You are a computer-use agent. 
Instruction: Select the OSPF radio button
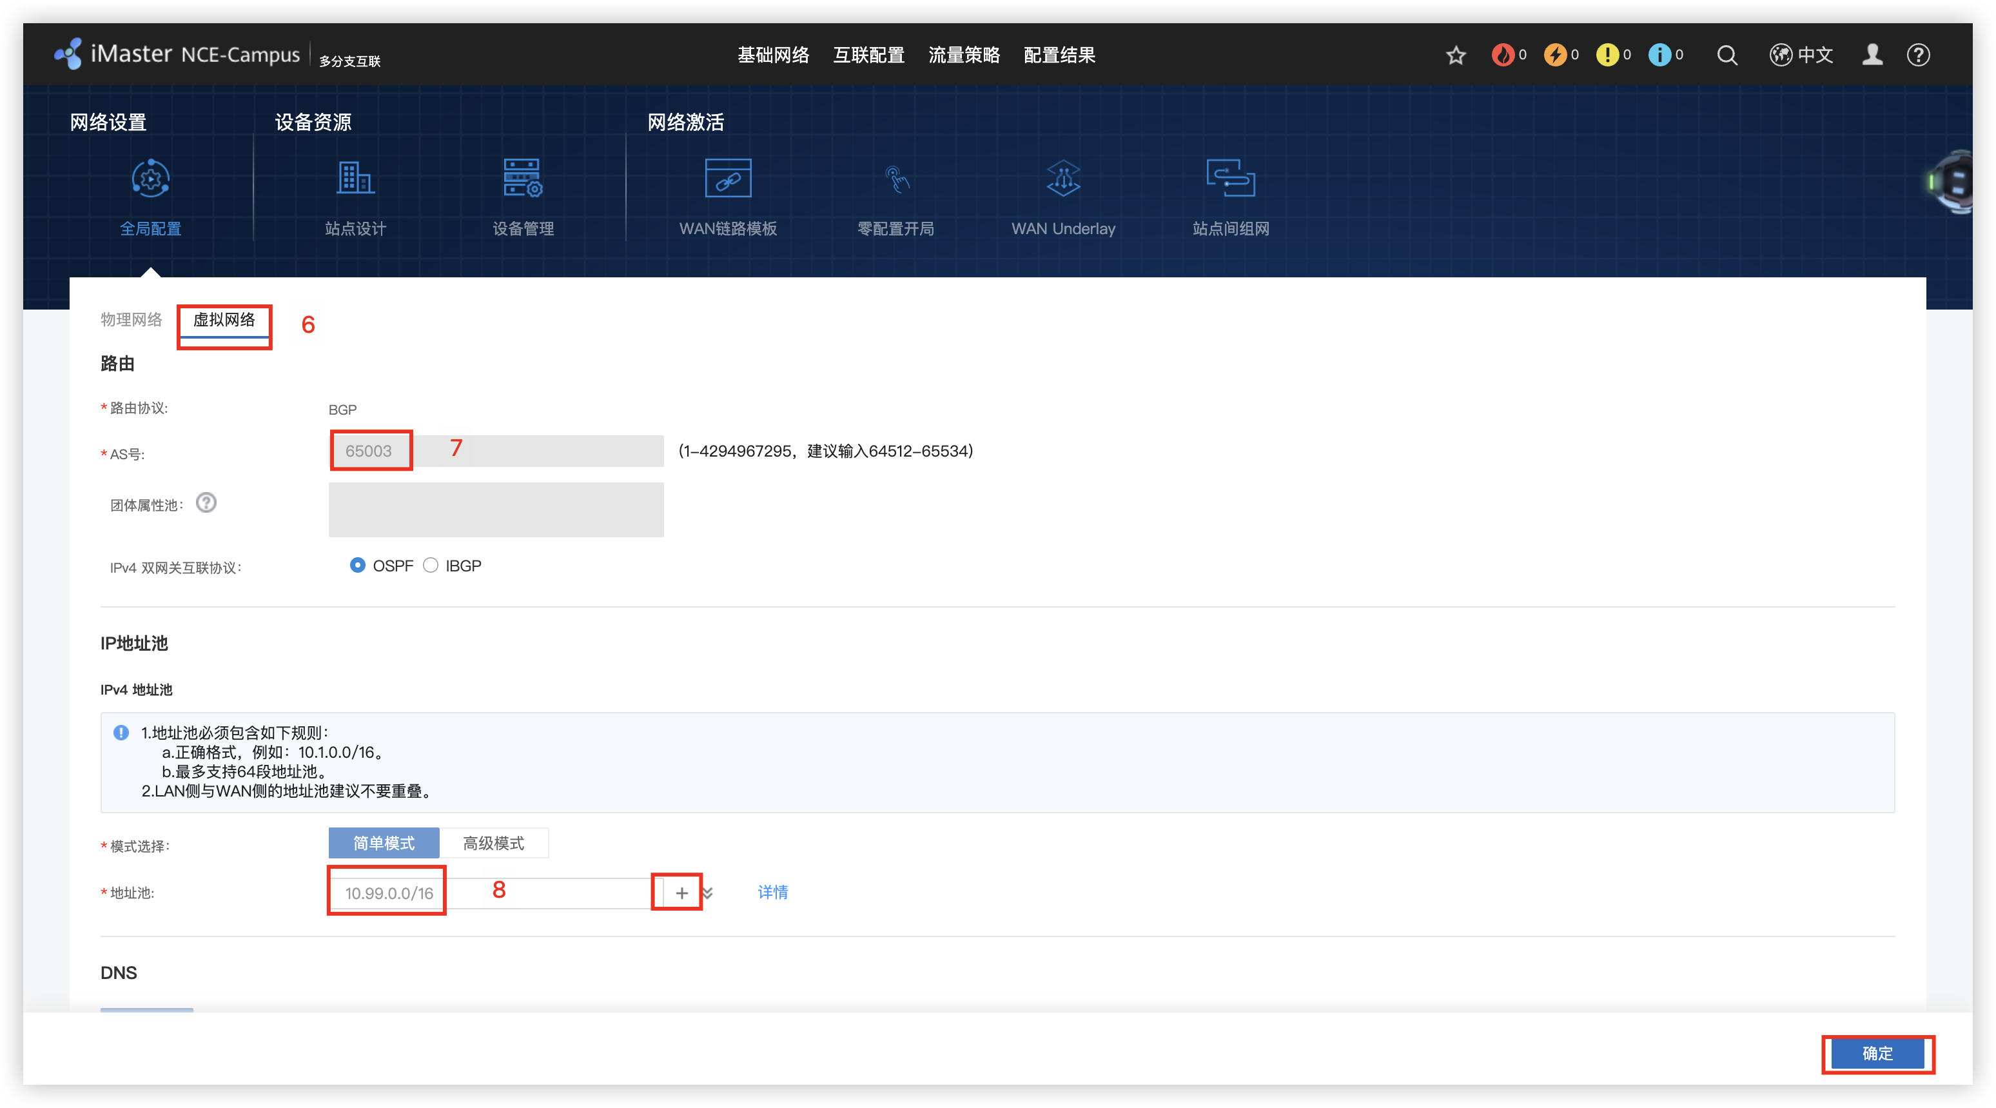[x=357, y=565]
